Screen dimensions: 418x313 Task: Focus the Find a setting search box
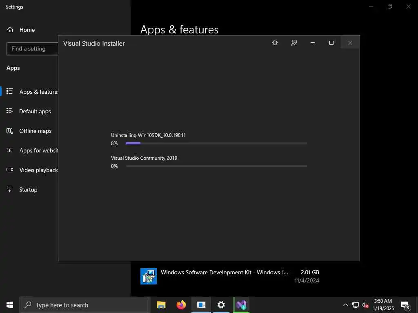(x=33, y=49)
